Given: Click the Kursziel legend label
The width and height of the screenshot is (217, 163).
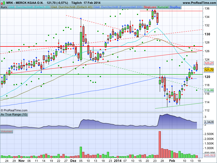Looking at the screenshot, I should click(x=163, y=7).
